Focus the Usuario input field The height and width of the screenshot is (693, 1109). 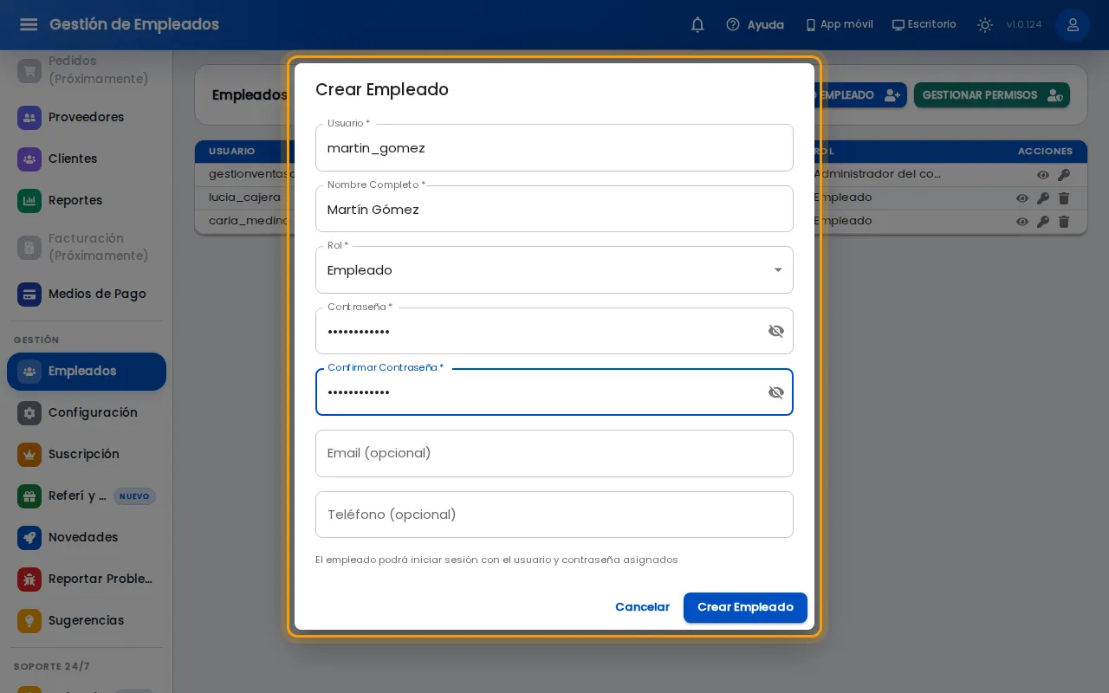tap(554, 148)
